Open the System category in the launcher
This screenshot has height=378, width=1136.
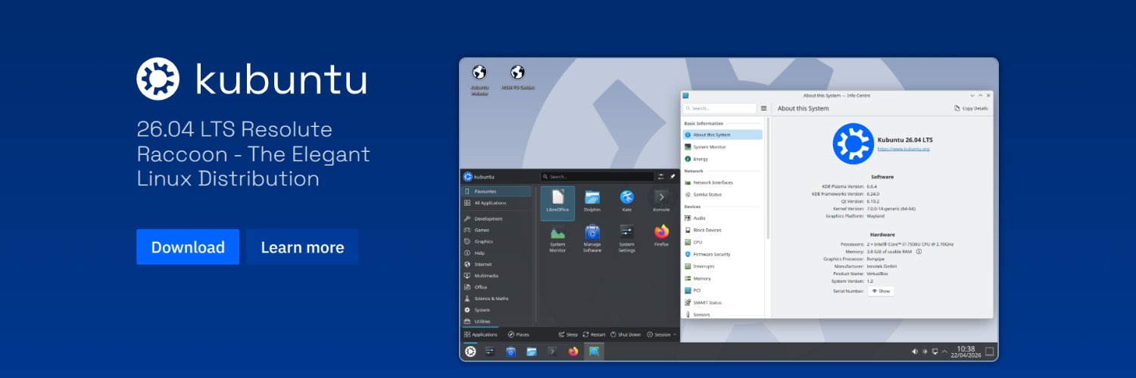496,310
